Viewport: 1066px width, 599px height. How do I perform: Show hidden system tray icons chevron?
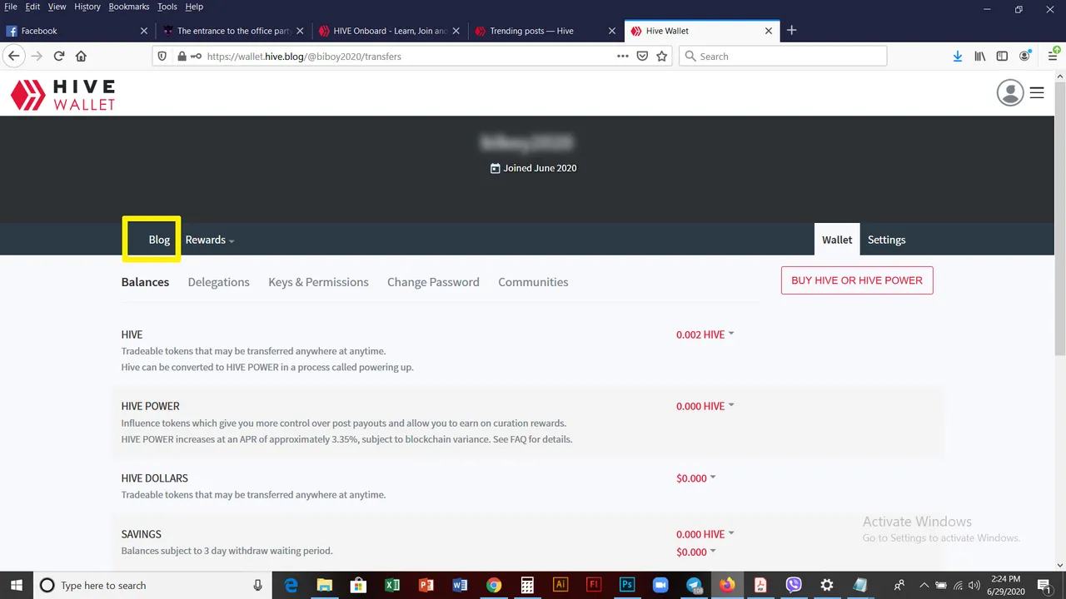[x=924, y=585]
